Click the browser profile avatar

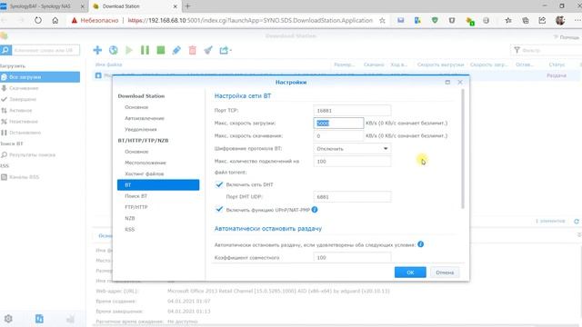(560, 20)
